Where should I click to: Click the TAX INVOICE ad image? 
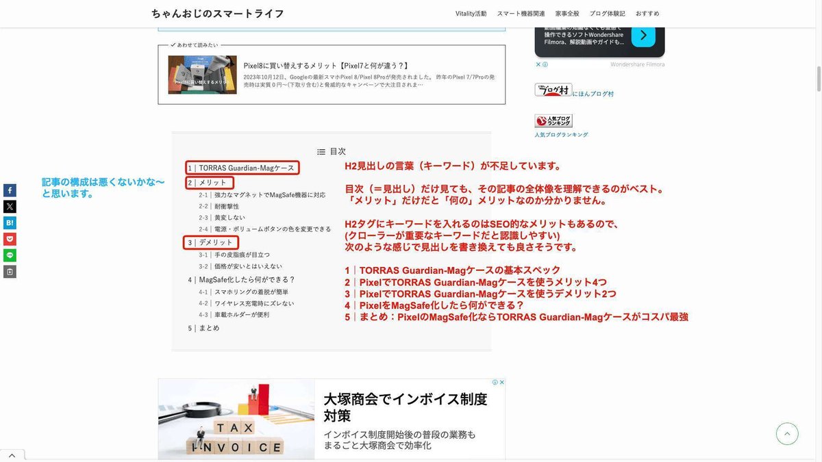pyautogui.click(x=236, y=419)
